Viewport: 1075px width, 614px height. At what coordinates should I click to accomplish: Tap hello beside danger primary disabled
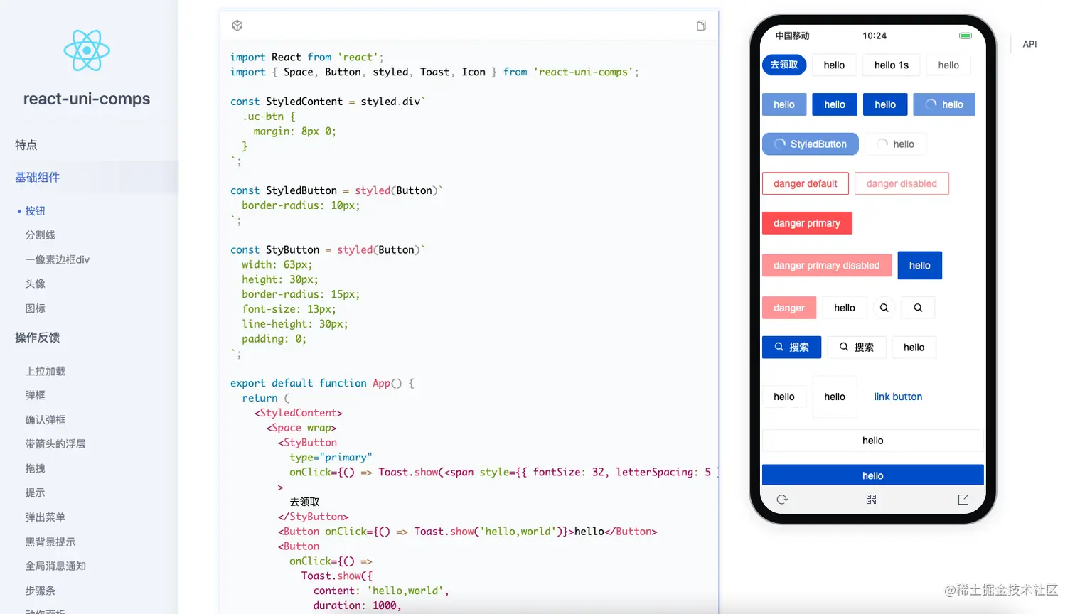pos(920,265)
